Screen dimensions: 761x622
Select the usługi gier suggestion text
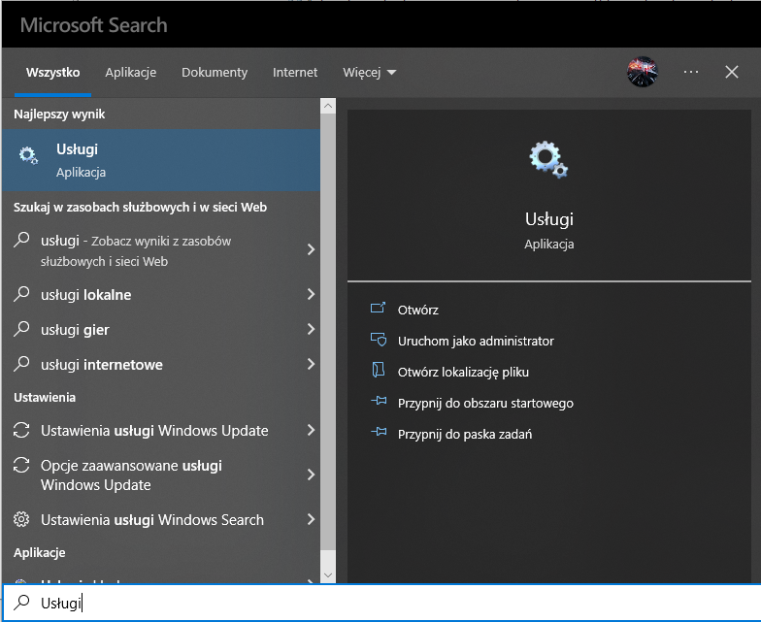point(75,330)
